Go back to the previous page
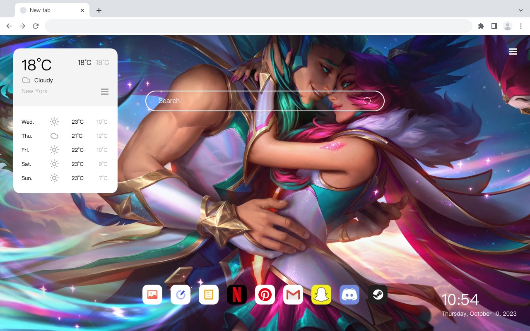This screenshot has height=331, width=530. click(9, 26)
